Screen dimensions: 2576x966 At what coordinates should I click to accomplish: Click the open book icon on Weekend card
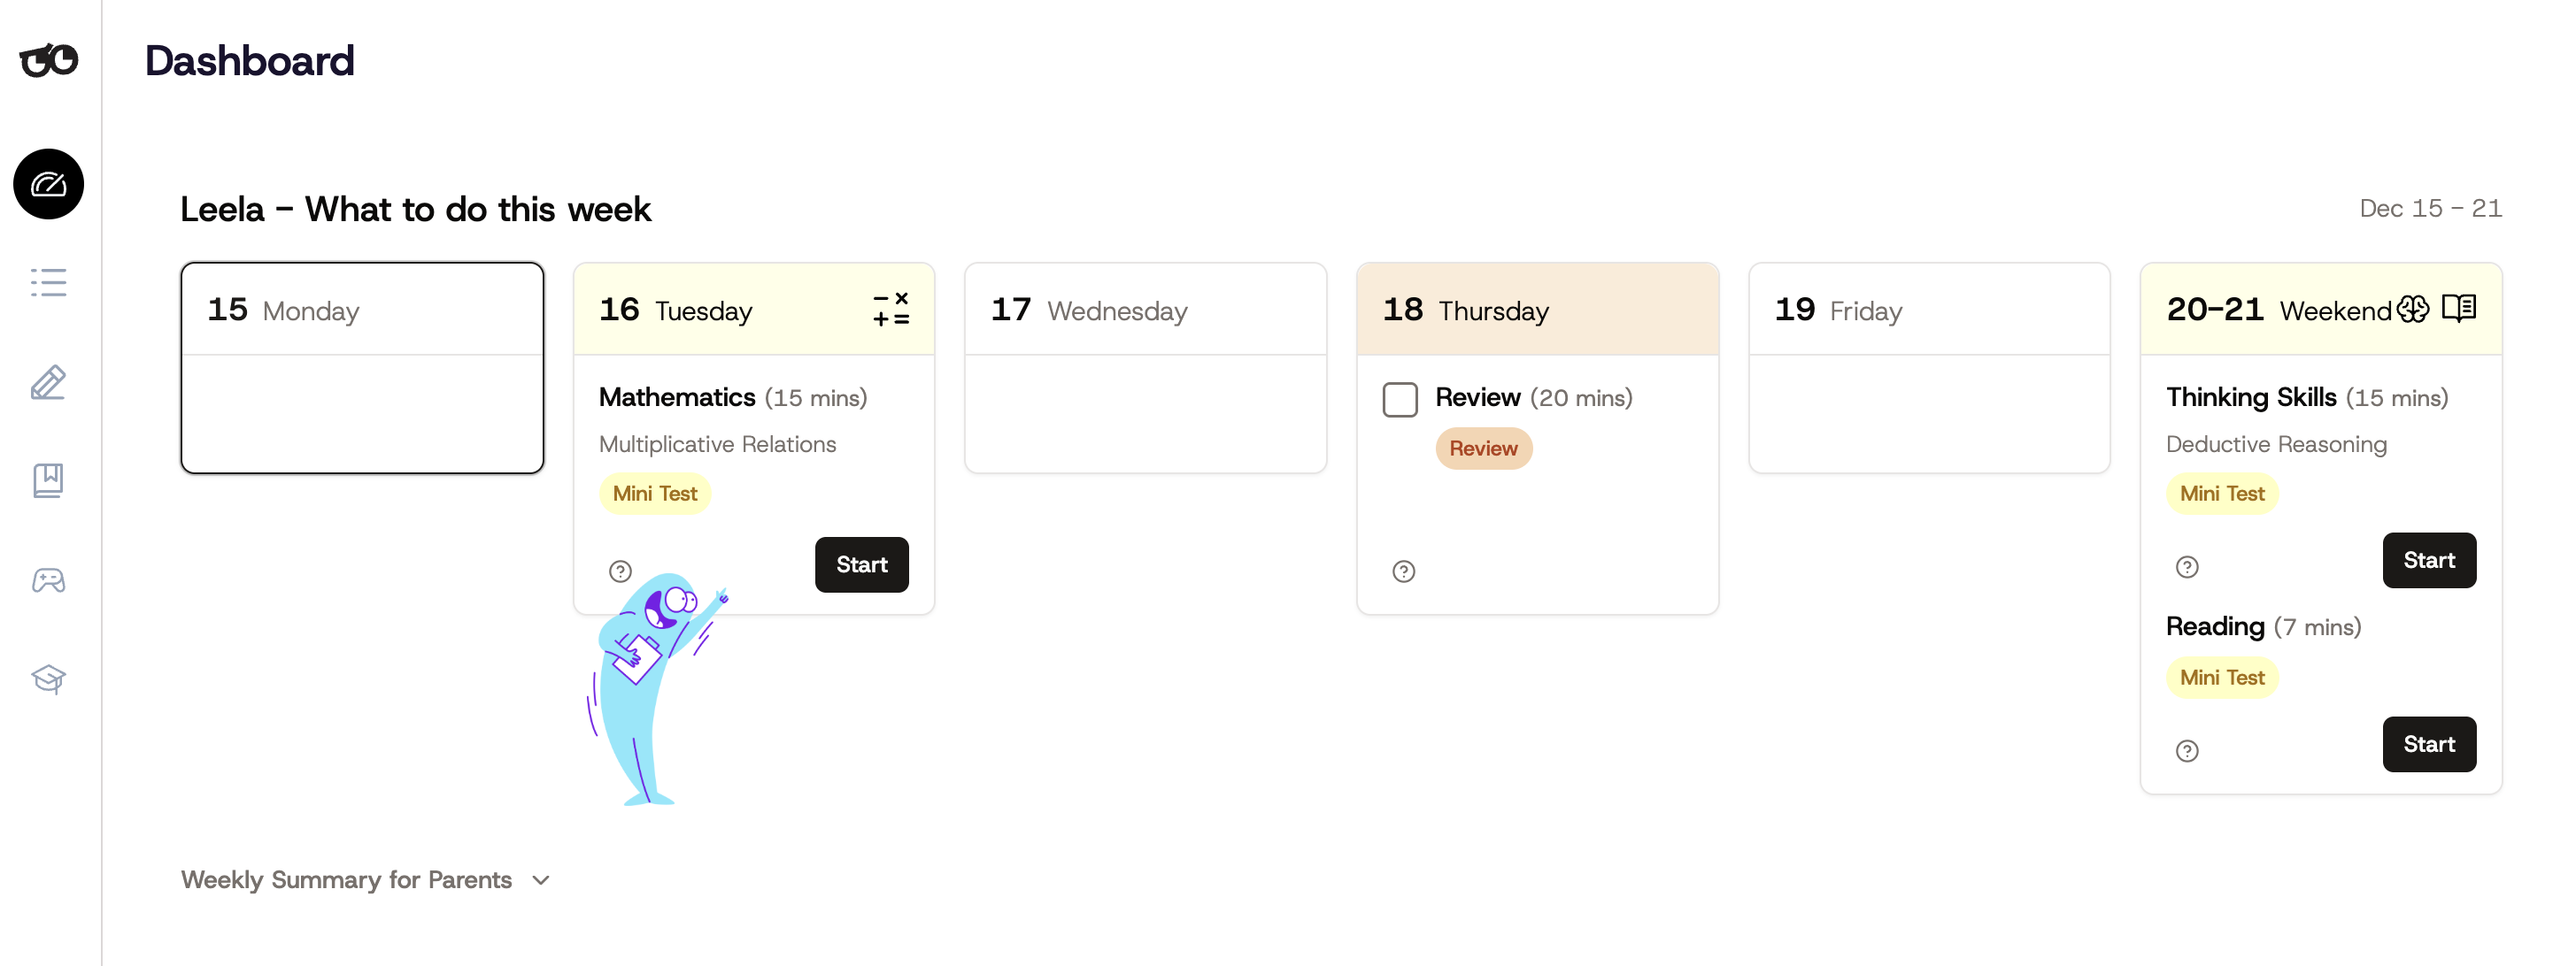pos(2458,310)
